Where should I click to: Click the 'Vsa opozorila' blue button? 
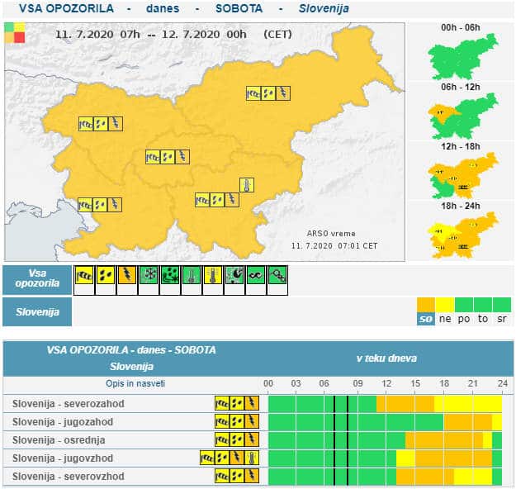pyautogui.click(x=37, y=279)
